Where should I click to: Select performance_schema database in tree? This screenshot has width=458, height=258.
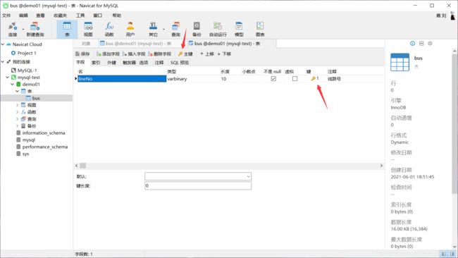tap(45, 147)
